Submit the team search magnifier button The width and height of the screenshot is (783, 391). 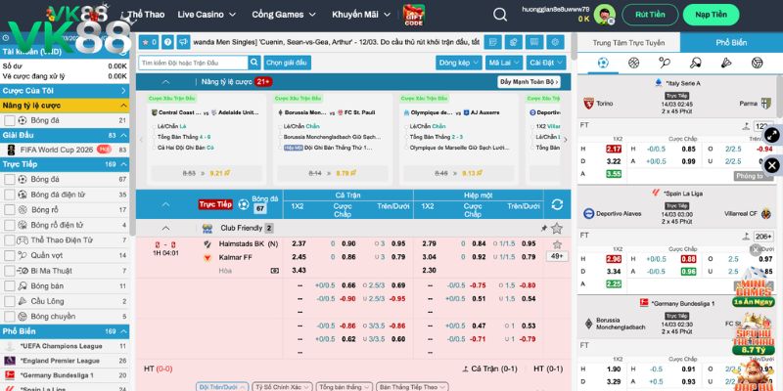[x=254, y=63]
